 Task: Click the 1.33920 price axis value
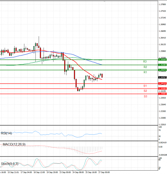tap(162, 98)
